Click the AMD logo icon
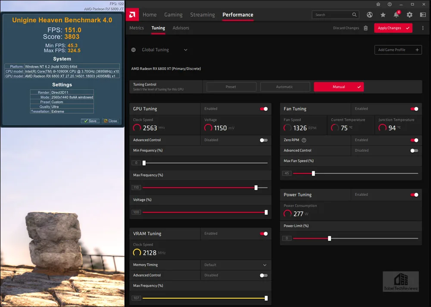 pyautogui.click(x=132, y=15)
